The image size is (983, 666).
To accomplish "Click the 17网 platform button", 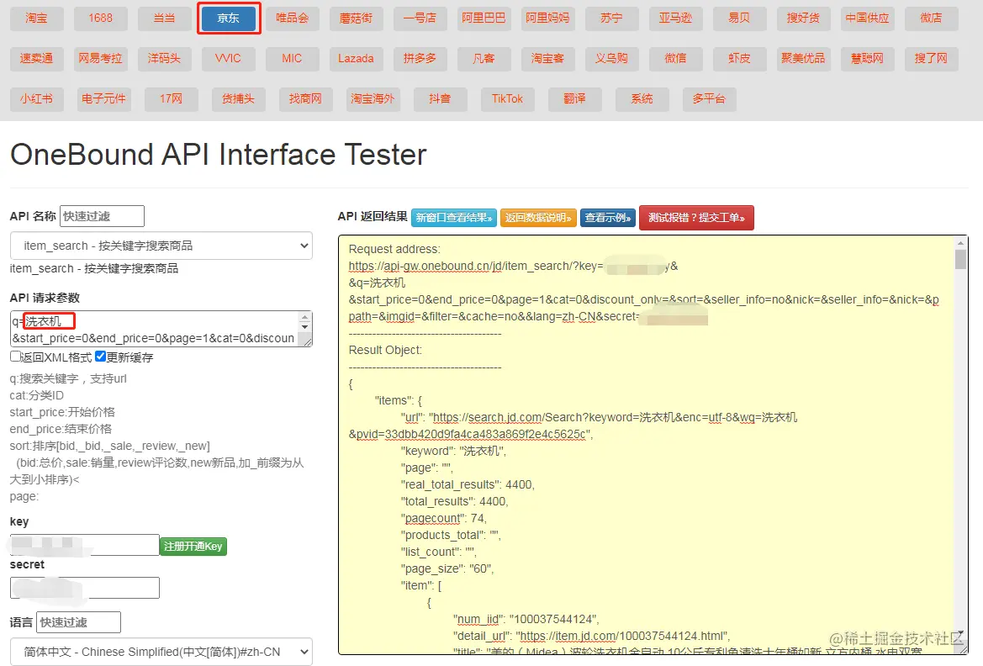I will pyautogui.click(x=172, y=98).
